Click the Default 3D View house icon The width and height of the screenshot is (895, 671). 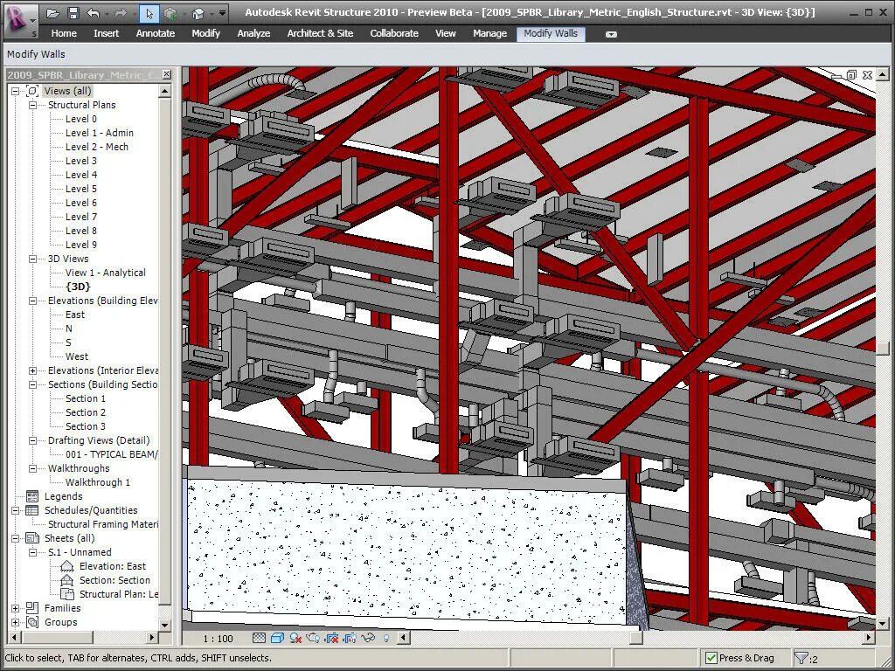198,13
